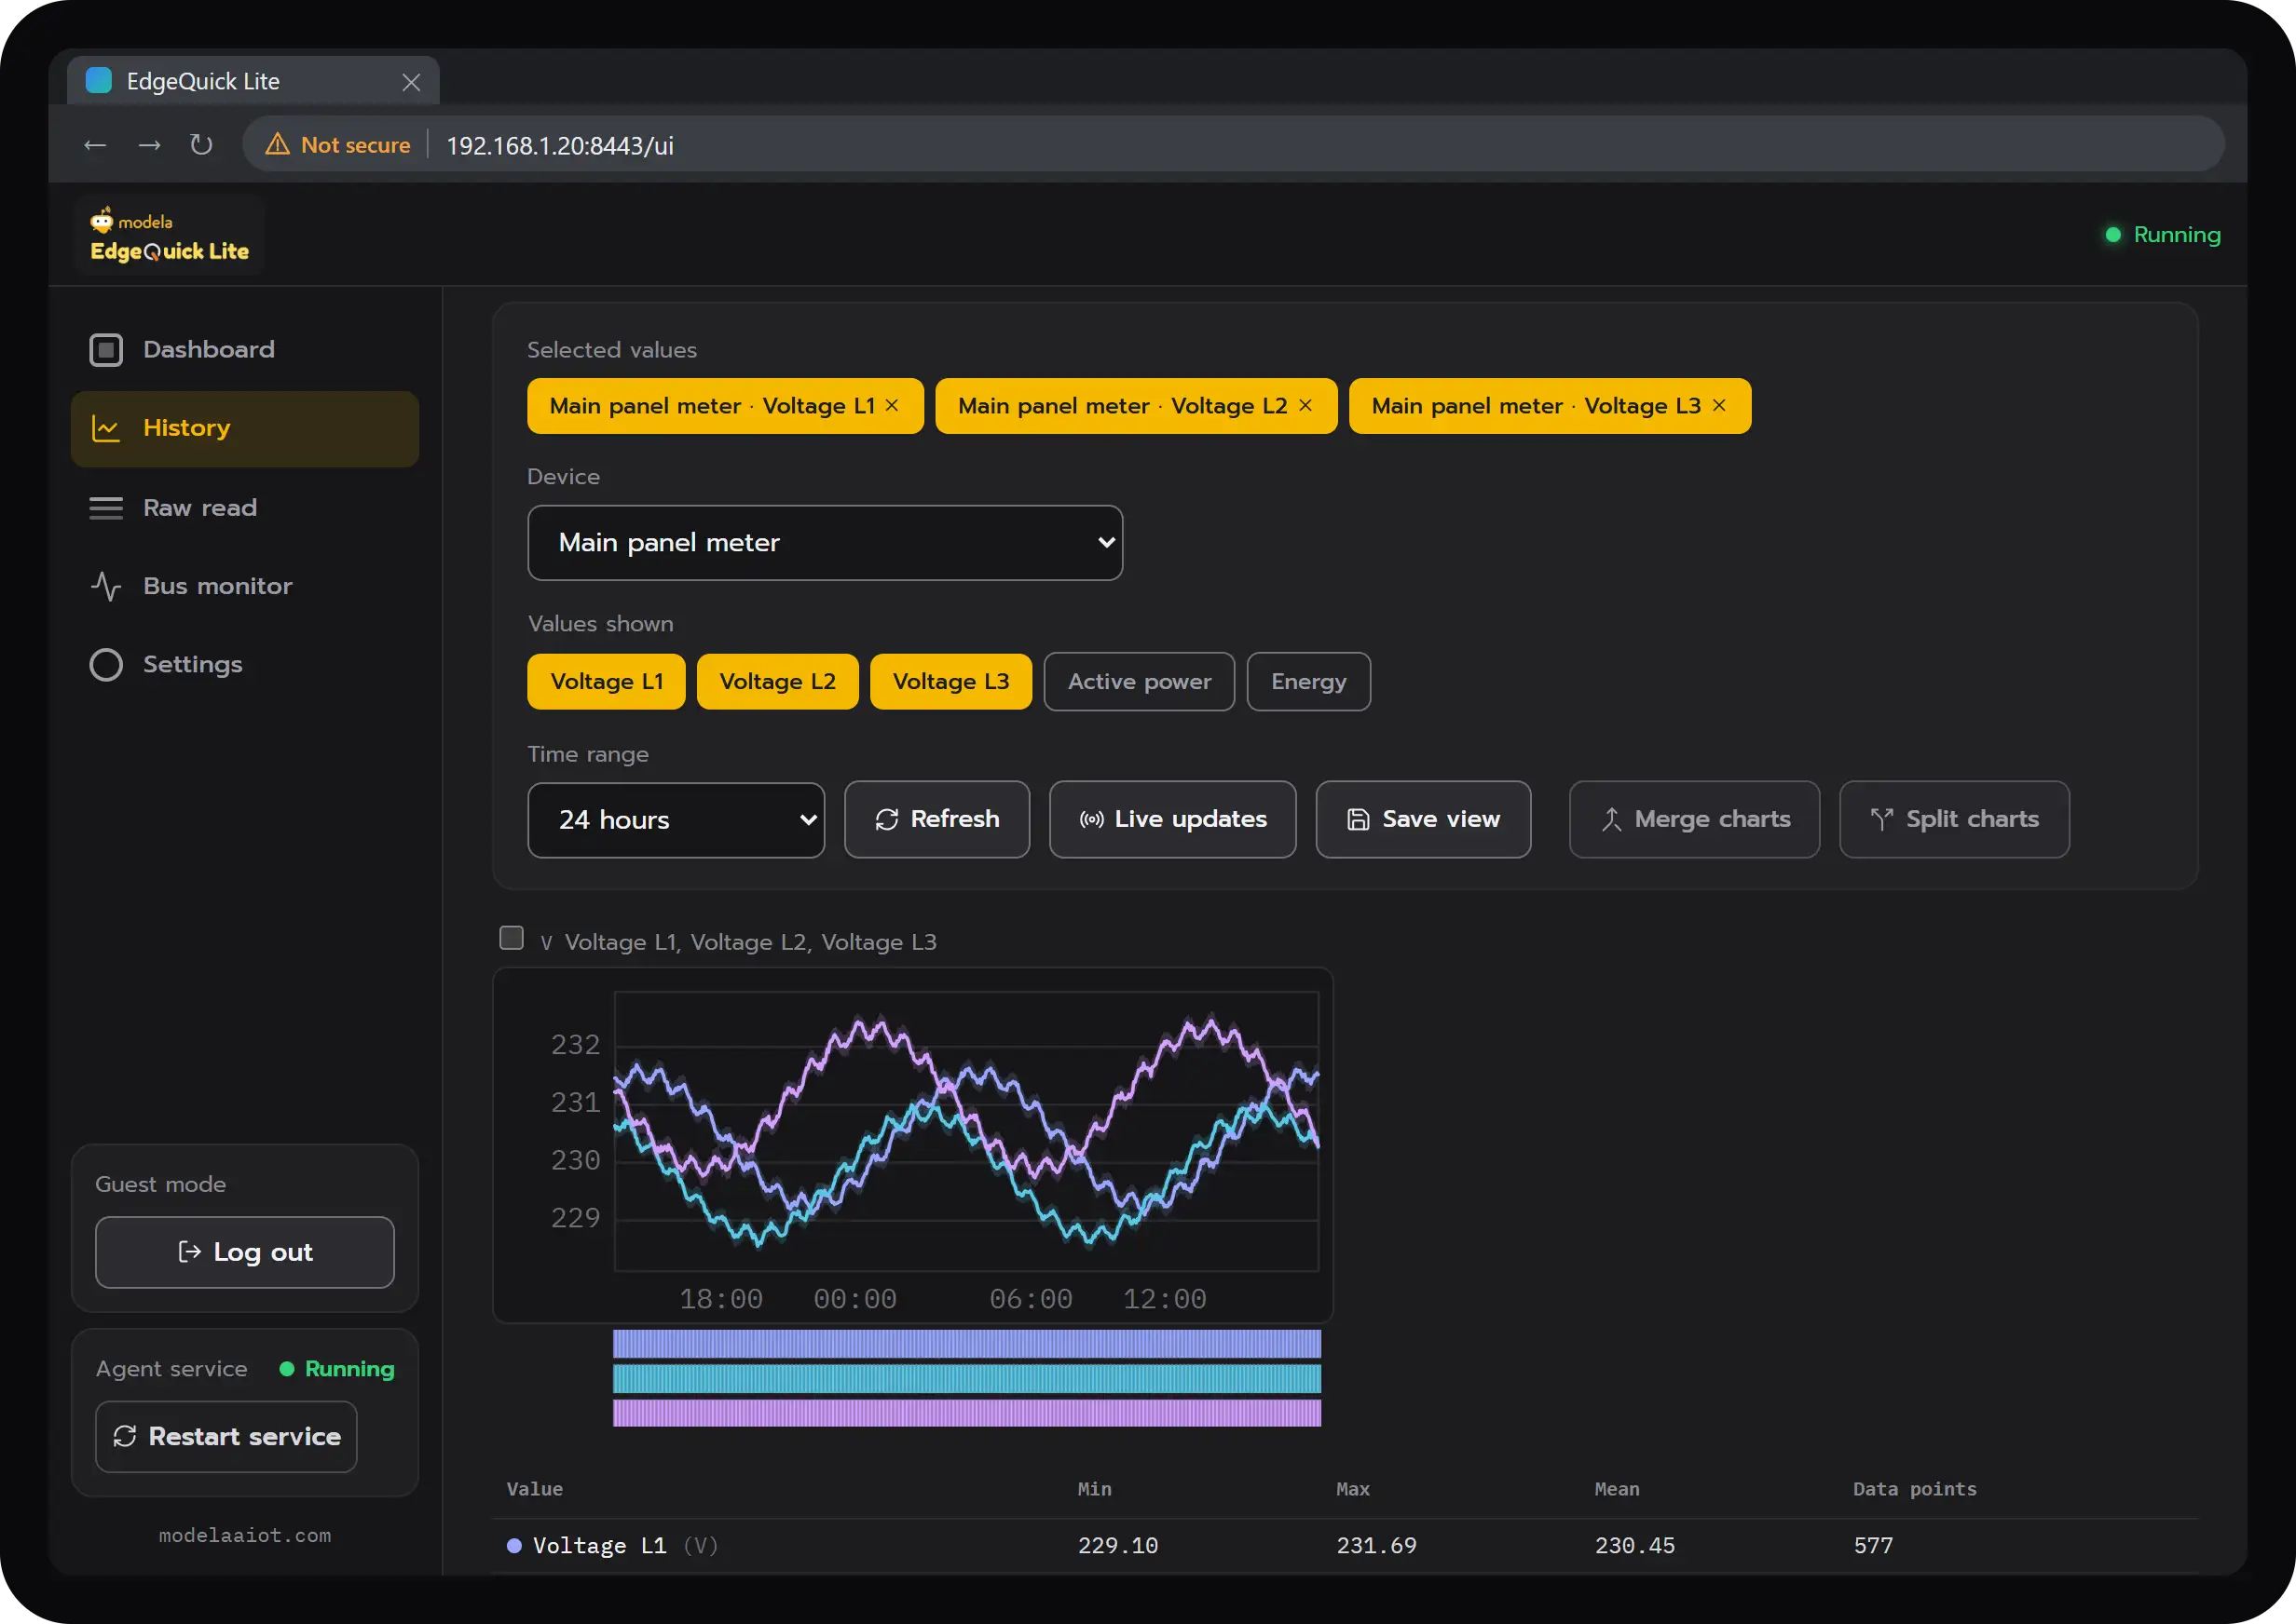
Task: Click the browser back arrow
Action: click(x=95, y=145)
